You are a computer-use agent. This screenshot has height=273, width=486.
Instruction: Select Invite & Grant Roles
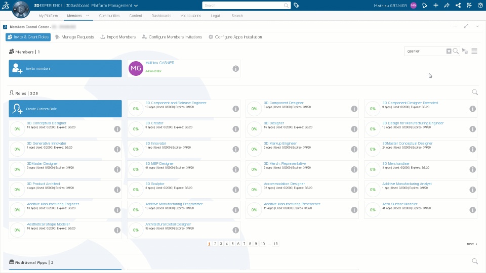click(28, 37)
